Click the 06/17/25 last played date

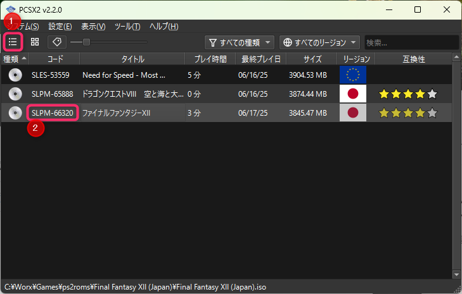(253, 113)
